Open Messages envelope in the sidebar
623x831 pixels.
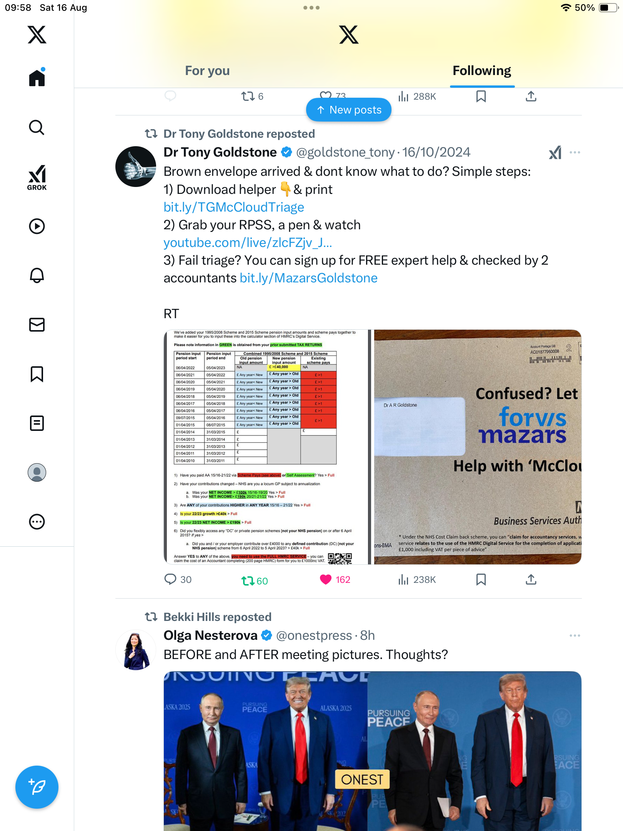coord(37,325)
